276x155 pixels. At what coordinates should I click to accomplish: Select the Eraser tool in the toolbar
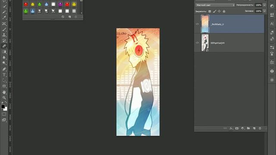click(x=4, y=46)
